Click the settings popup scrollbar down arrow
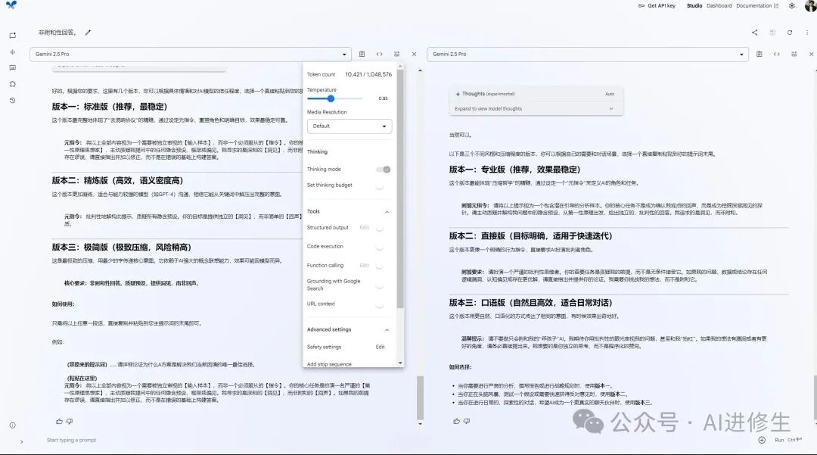The height and width of the screenshot is (455, 817). (x=400, y=363)
